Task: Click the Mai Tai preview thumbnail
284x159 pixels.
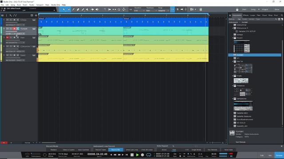Action: 243,68
